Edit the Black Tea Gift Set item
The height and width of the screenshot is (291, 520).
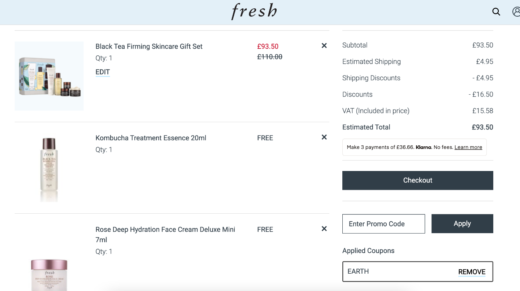(x=103, y=72)
